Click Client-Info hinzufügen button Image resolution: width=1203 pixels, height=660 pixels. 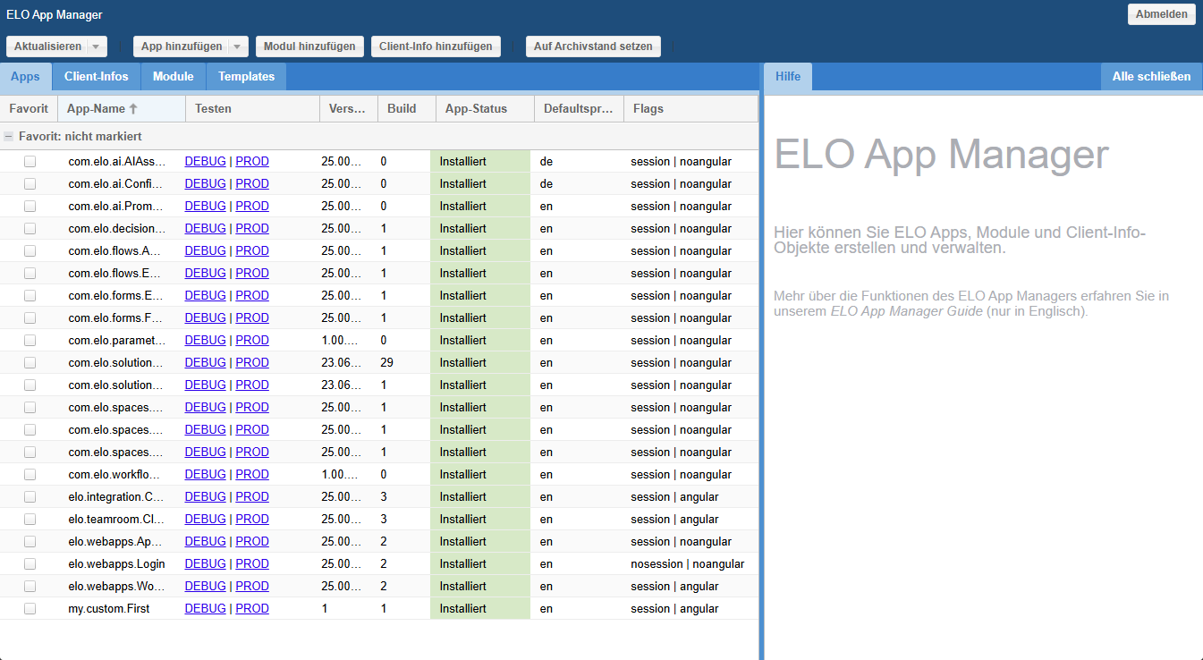(436, 47)
